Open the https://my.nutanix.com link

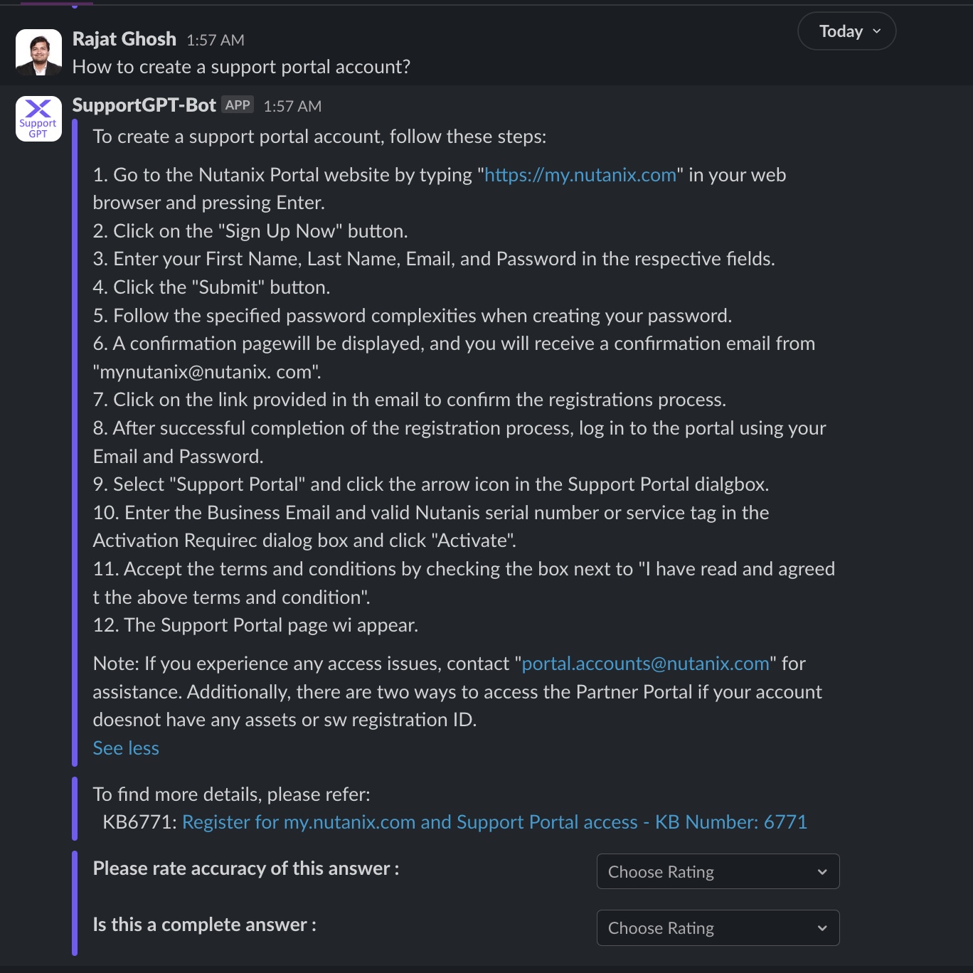coord(580,175)
